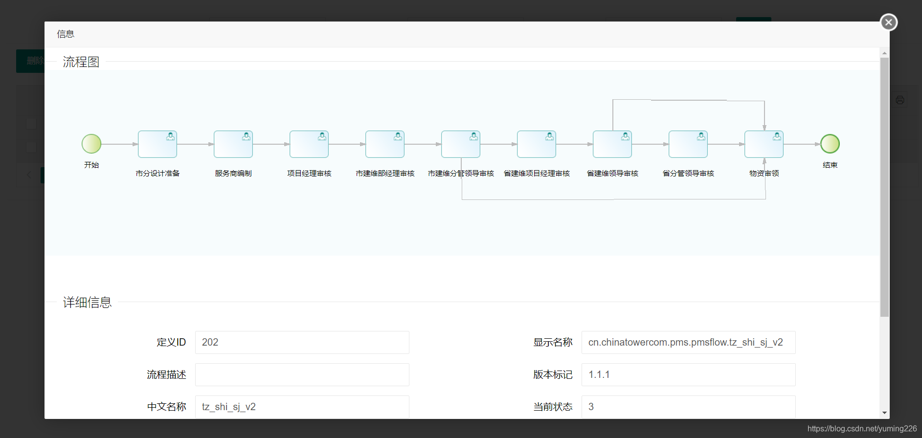Click the 物资审领 label text
Image resolution: width=922 pixels, height=438 pixels.
click(764, 174)
